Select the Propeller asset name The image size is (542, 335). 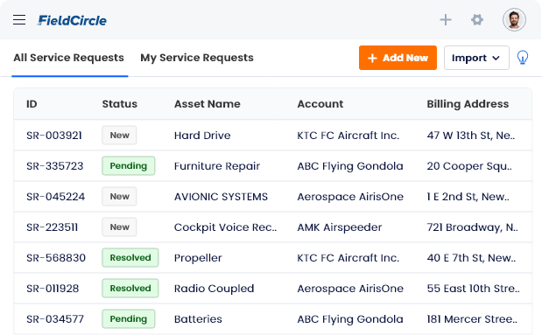click(198, 258)
